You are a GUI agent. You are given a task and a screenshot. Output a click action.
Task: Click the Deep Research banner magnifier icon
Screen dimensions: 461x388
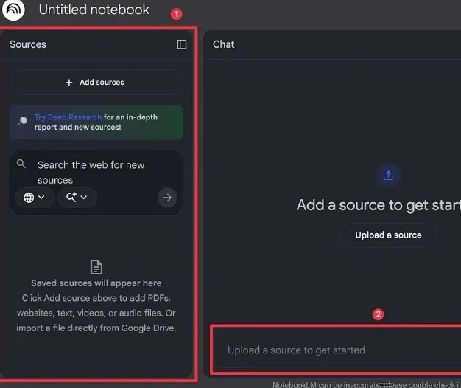click(22, 121)
